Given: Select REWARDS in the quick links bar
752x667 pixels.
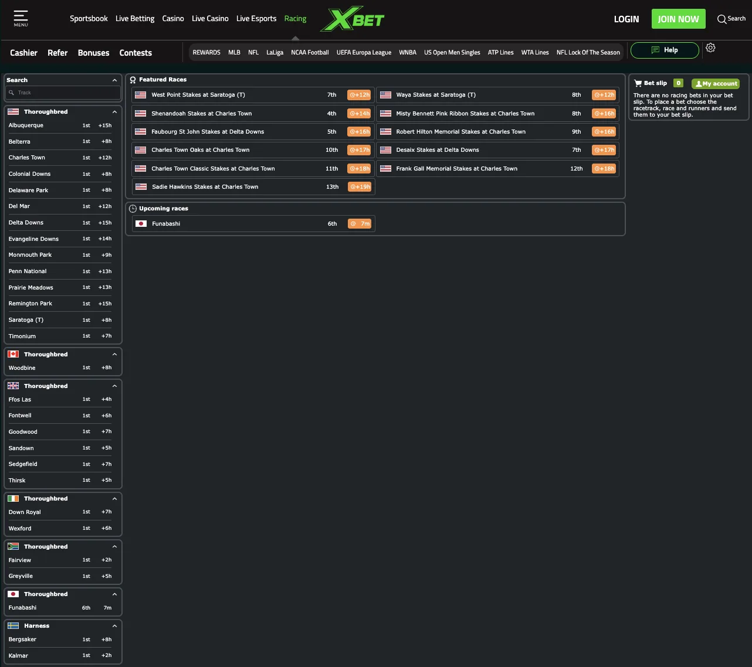Looking at the screenshot, I should click(x=206, y=53).
